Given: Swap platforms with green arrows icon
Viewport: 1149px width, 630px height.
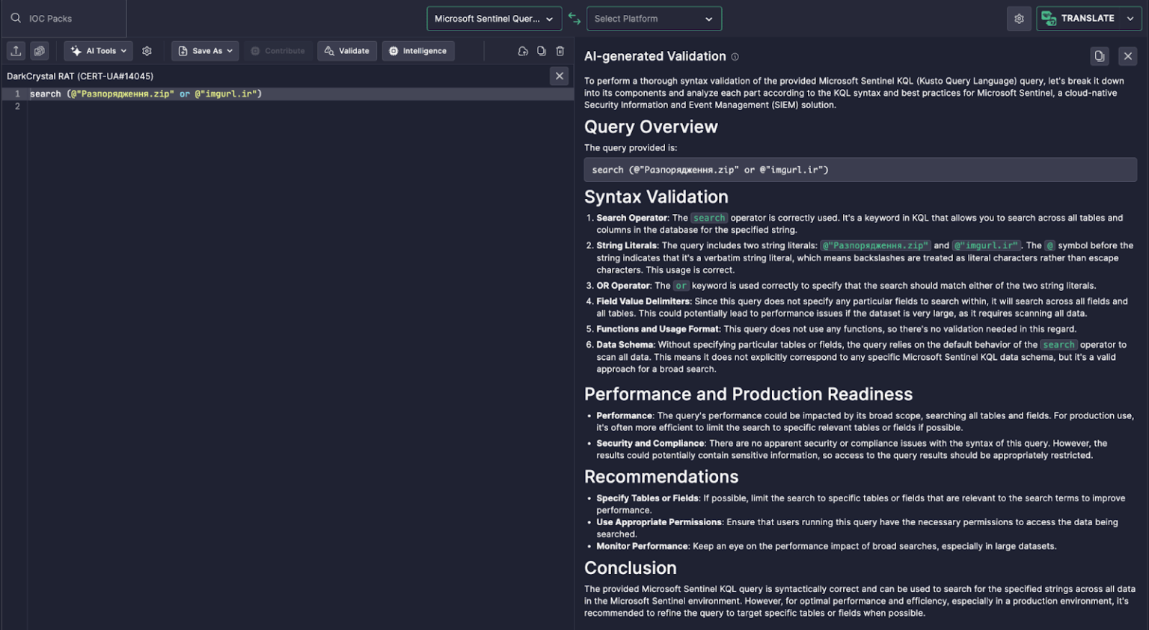Looking at the screenshot, I should click(x=574, y=19).
